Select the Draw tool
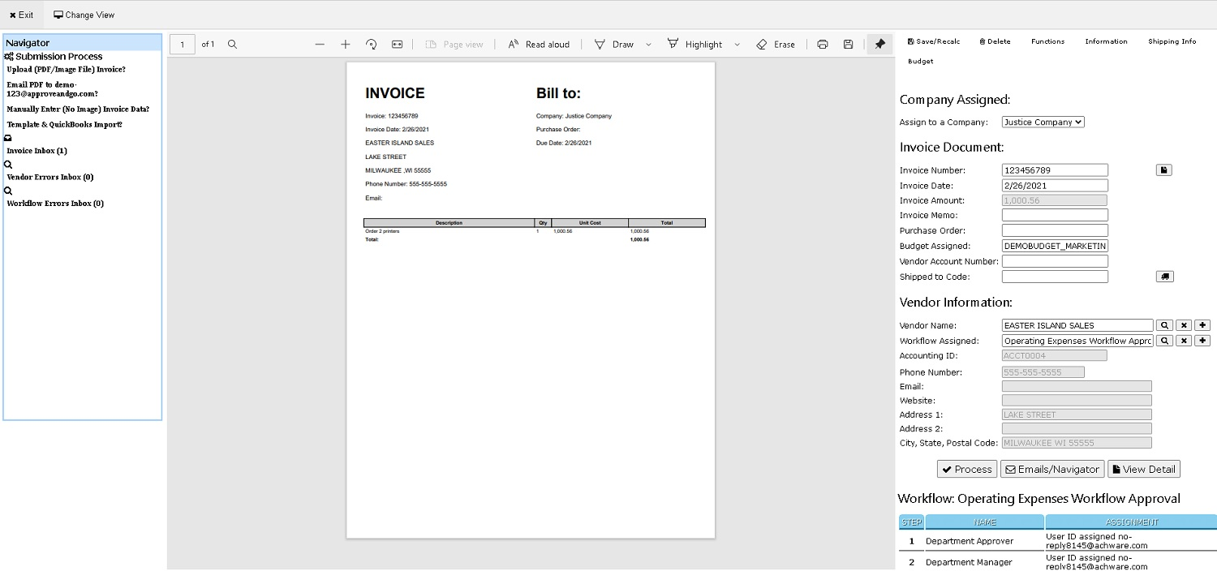The image size is (1217, 571). pos(614,45)
